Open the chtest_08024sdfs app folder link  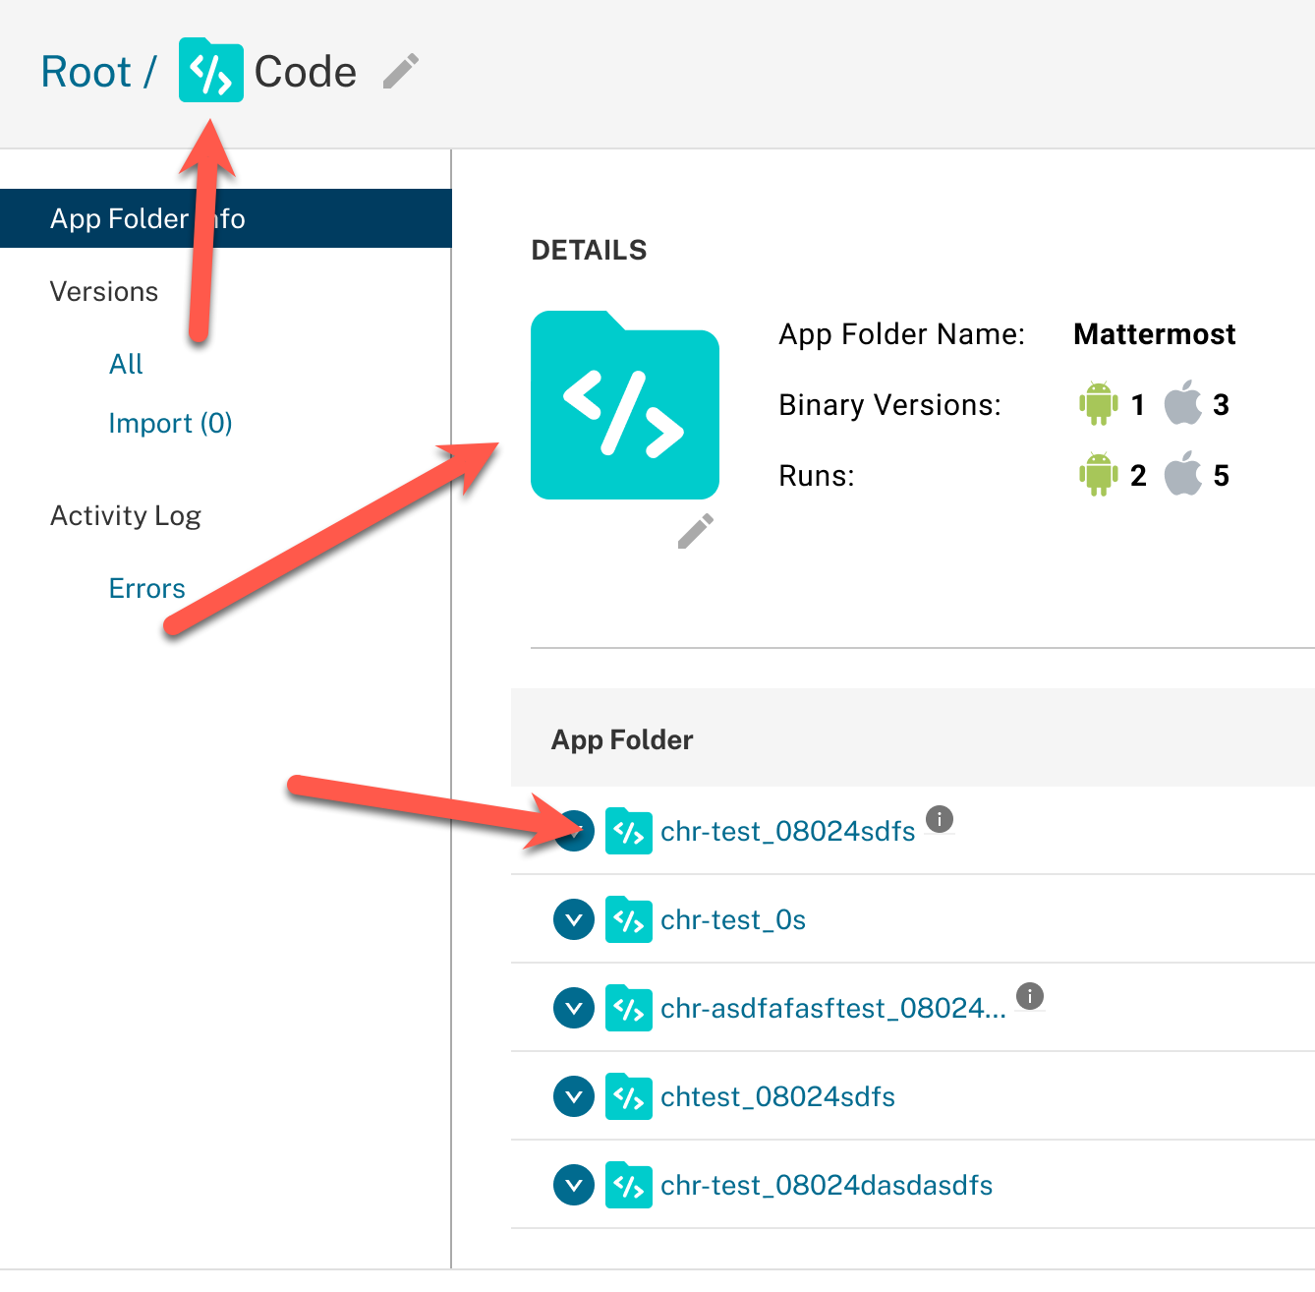778,1097
